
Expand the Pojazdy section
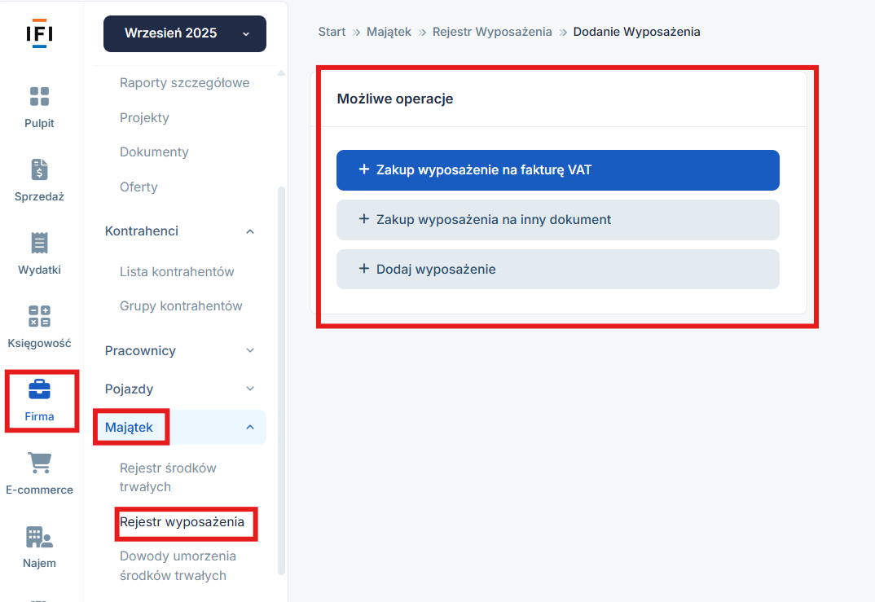tap(250, 389)
